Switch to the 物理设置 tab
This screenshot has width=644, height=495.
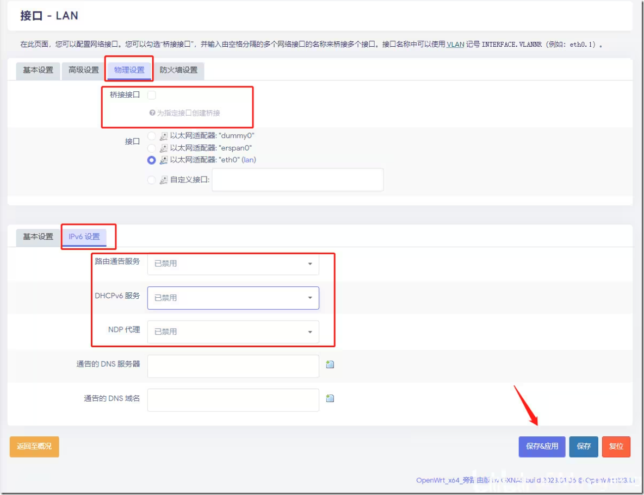[x=129, y=71]
